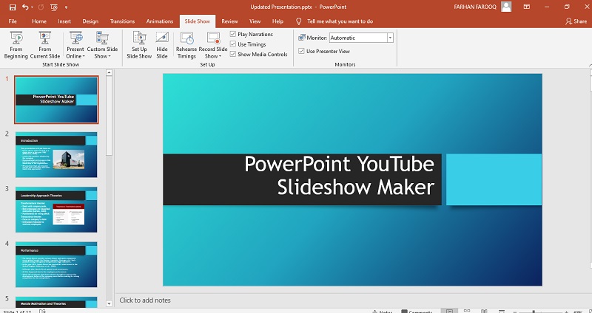
Task: Toggle the Use Timings checkbox
Action: (233, 44)
